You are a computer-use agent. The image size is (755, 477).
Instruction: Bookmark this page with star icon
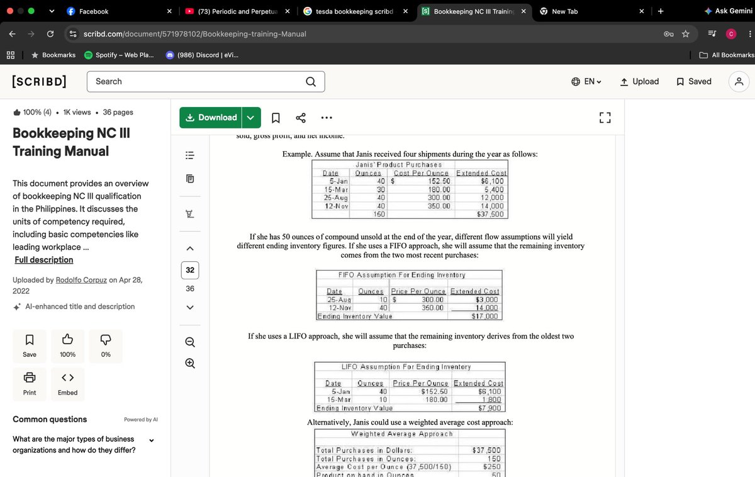[686, 33]
